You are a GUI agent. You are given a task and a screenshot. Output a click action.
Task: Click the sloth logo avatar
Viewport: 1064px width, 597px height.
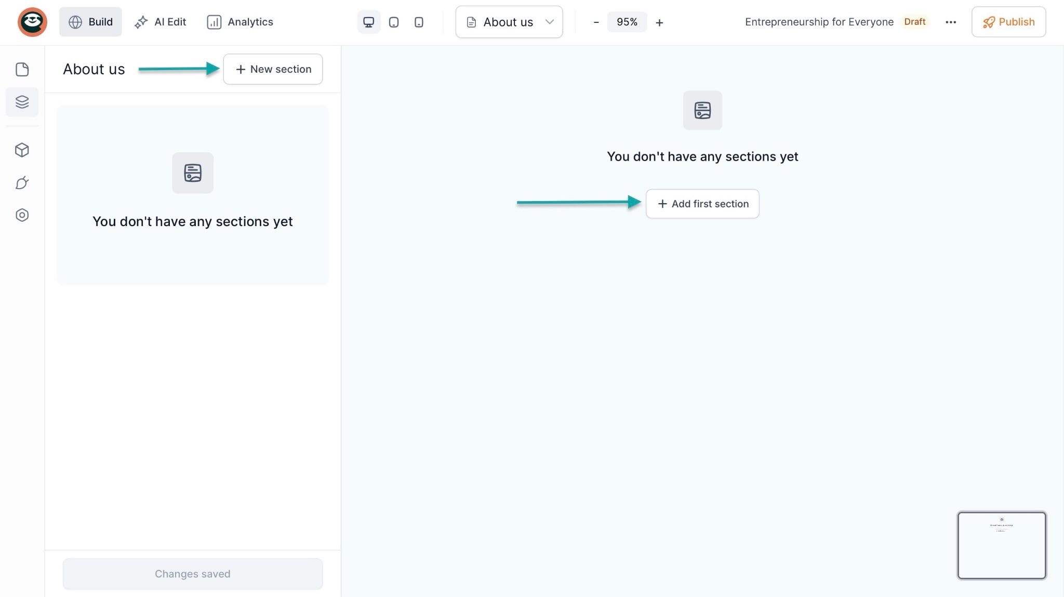click(x=32, y=22)
